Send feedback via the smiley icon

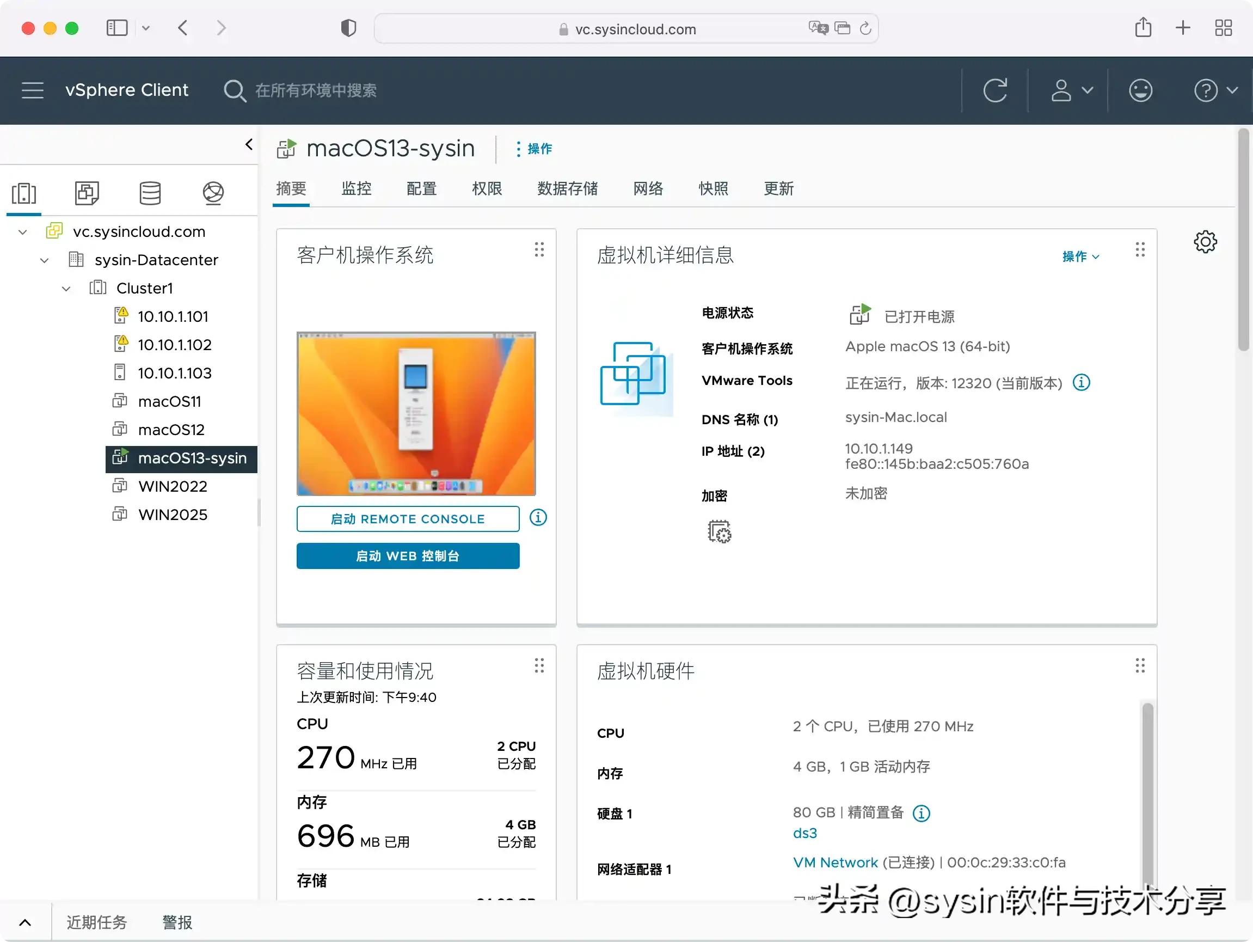(x=1140, y=90)
